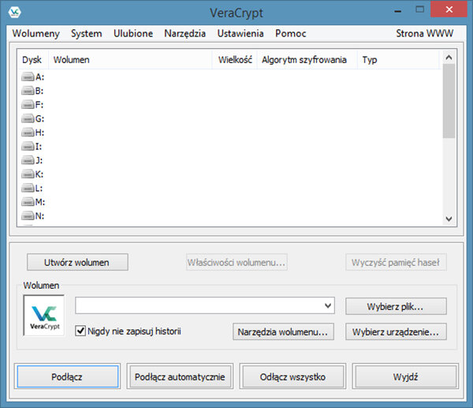The height and width of the screenshot is (408, 473).
Task: Click the Wybierz urządzenie... button
Action: [396, 331]
